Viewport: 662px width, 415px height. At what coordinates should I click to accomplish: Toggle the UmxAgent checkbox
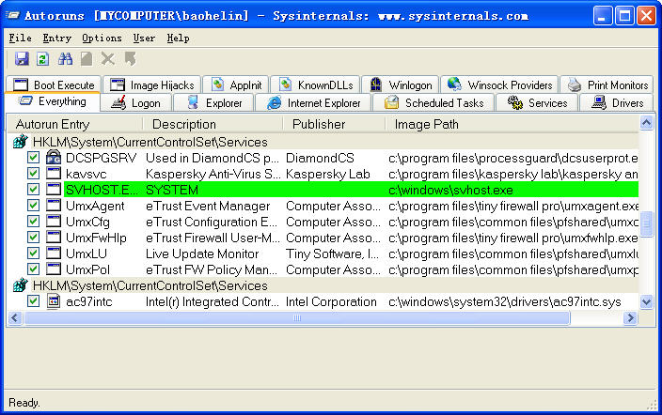[33, 206]
